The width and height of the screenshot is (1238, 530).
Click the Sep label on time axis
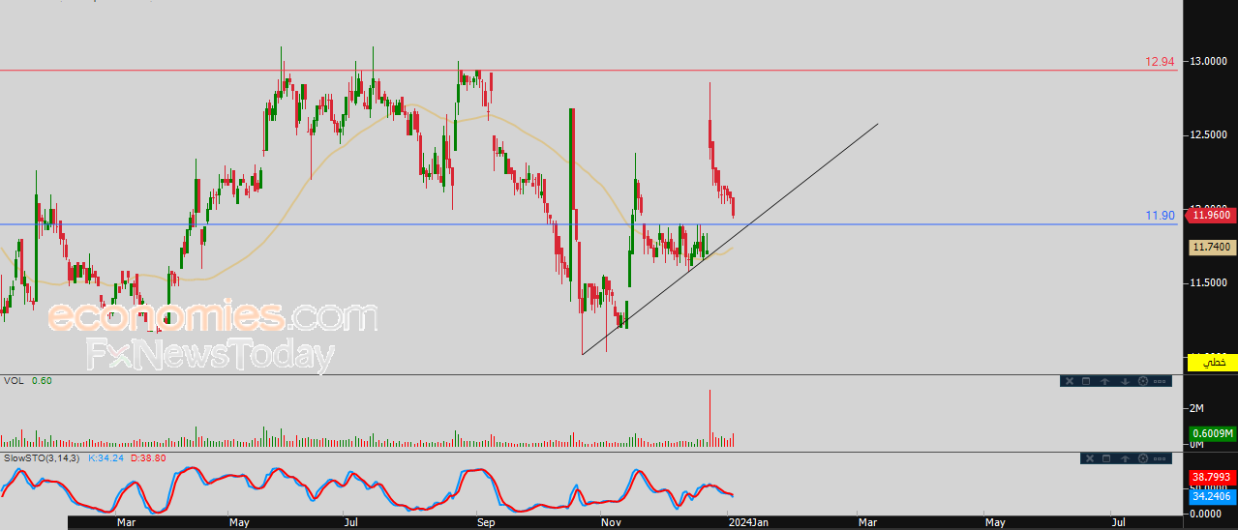pyautogui.click(x=486, y=522)
